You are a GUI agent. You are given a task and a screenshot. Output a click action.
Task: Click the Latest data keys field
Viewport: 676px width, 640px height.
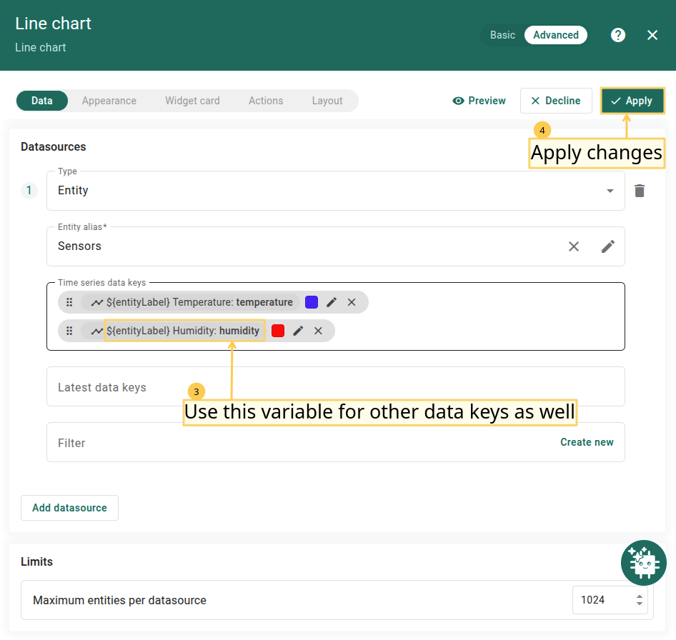tap(335, 387)
